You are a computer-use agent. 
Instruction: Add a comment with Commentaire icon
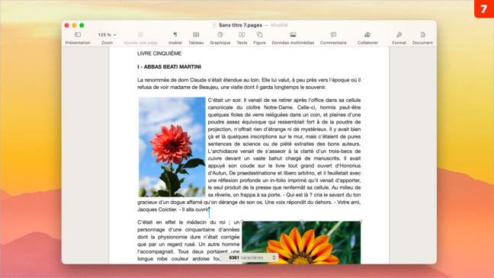[333, 34]
